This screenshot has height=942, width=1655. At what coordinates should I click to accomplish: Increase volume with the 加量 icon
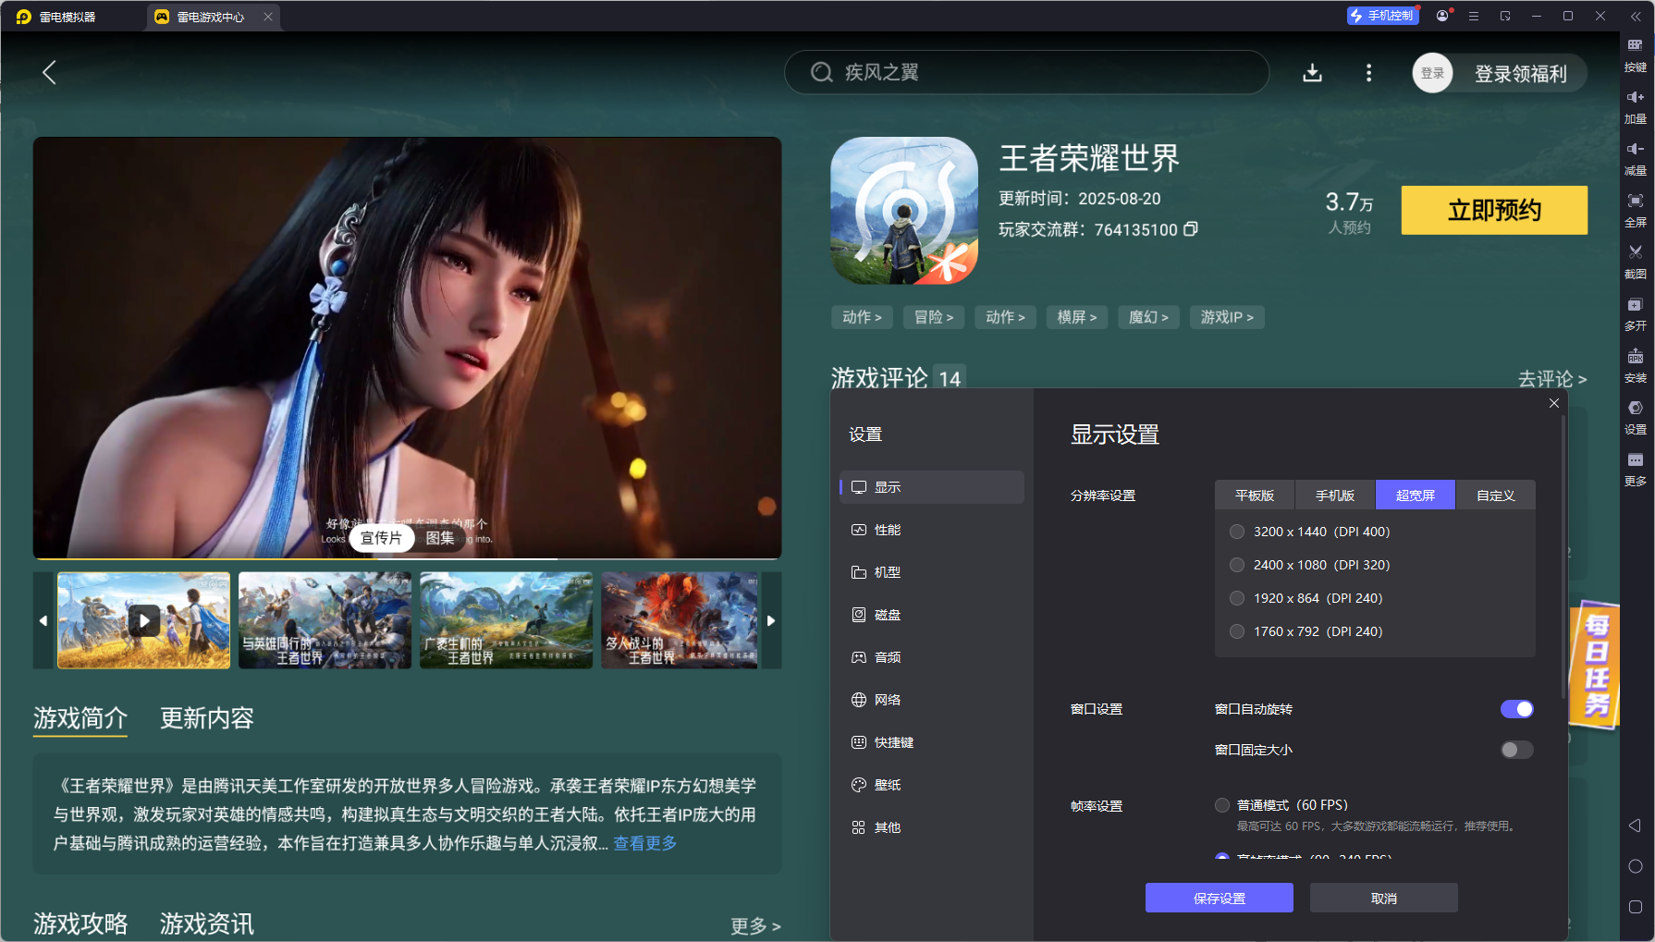[x=1635, y=107]
